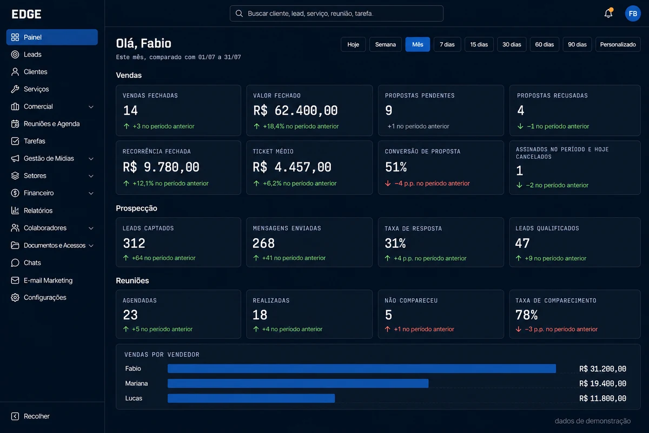Open the Valor Fechado card
649x433 pixels.
[309, 110]
